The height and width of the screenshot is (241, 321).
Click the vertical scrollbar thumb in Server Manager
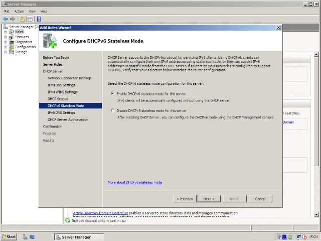[316, 111]
